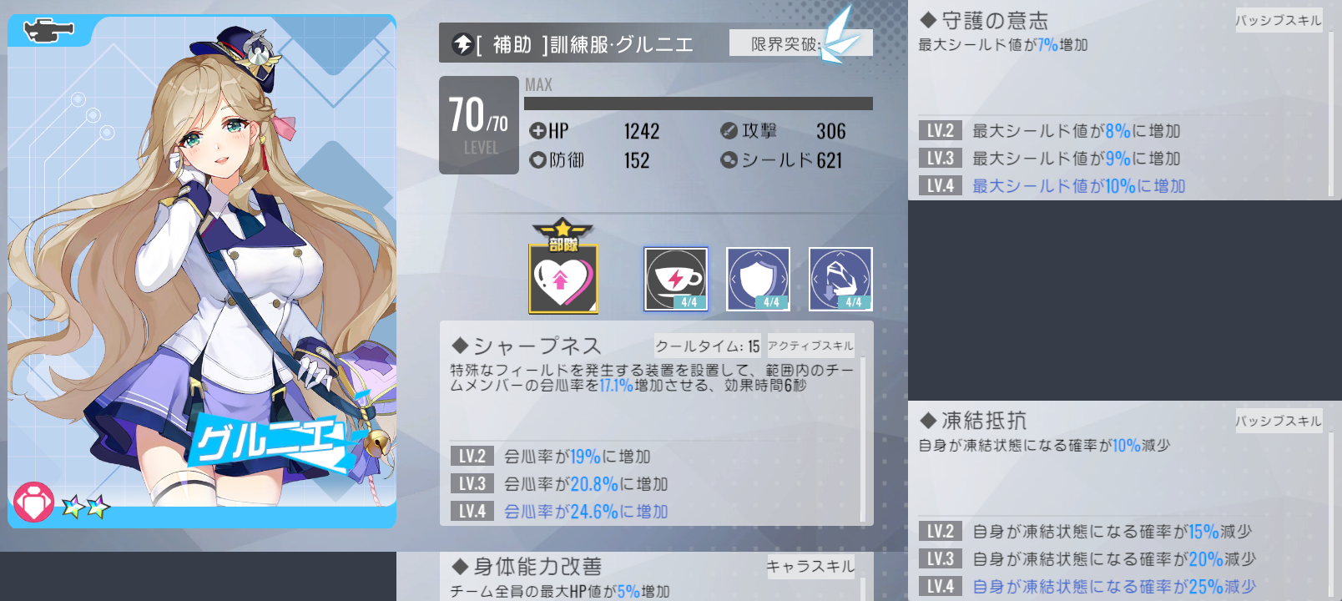Click the Sharpness description panel scrollbar
The image size is (1342, 601).
point(862,439)
